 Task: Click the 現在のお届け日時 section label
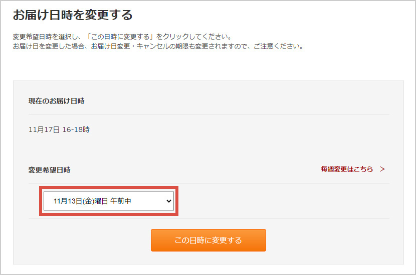tap(57, 101)
